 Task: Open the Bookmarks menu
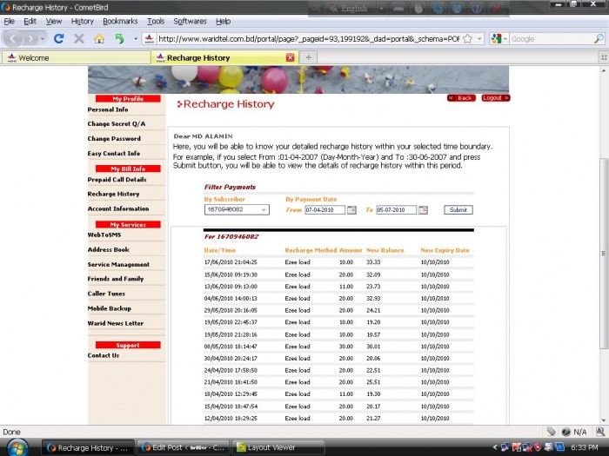tap(120, 21)
